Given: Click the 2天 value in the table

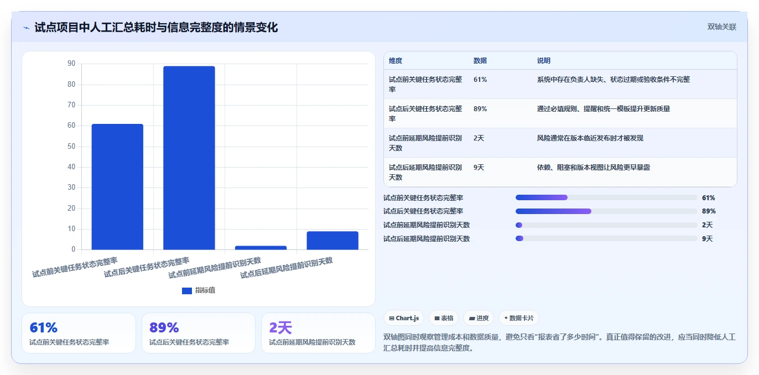Looking at the screenshot, I should pyautogui.click(x=479, y=138).
